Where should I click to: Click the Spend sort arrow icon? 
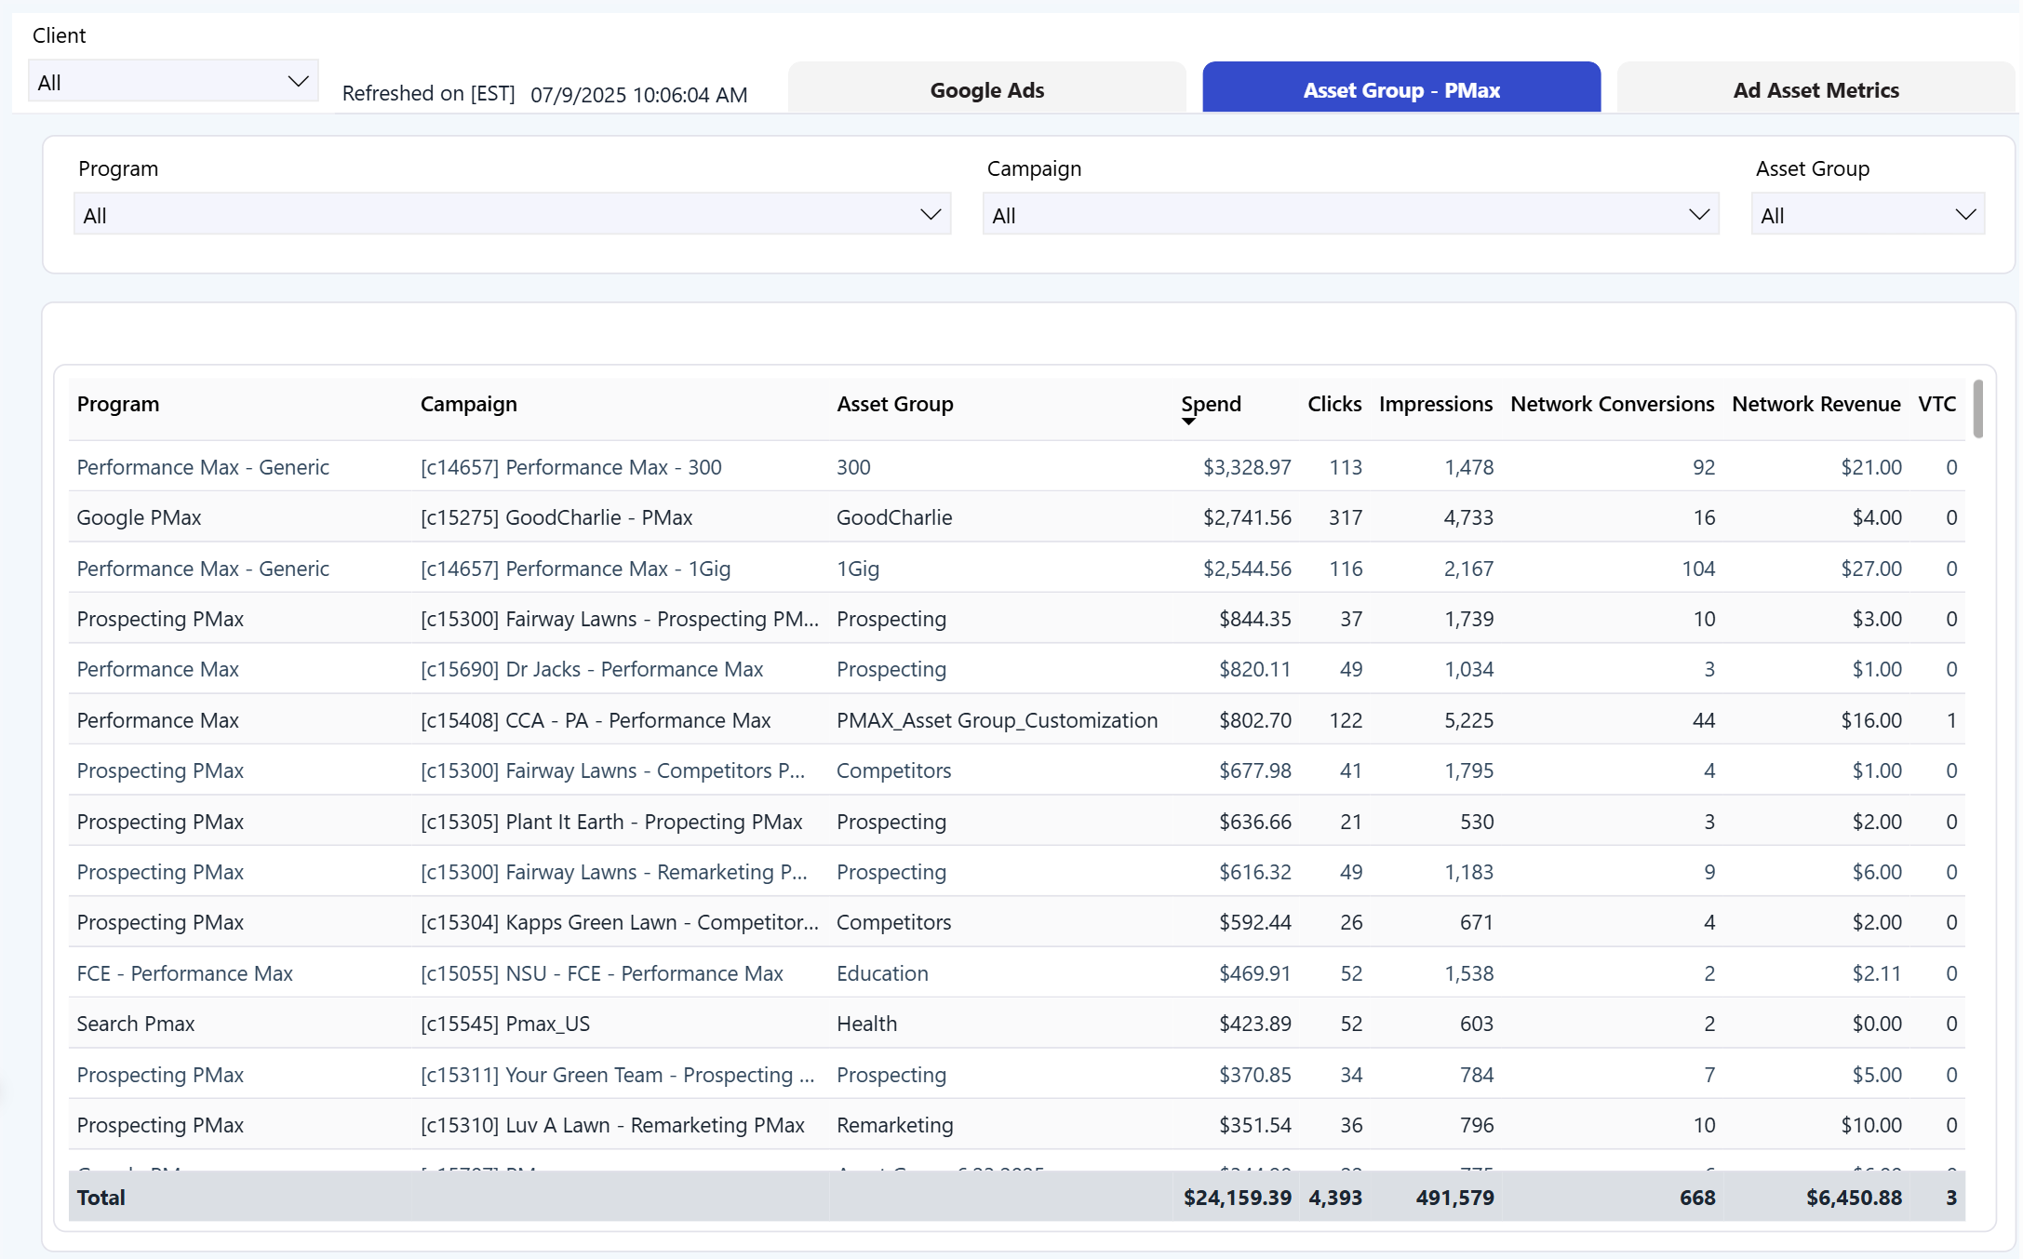(1188, 422)
